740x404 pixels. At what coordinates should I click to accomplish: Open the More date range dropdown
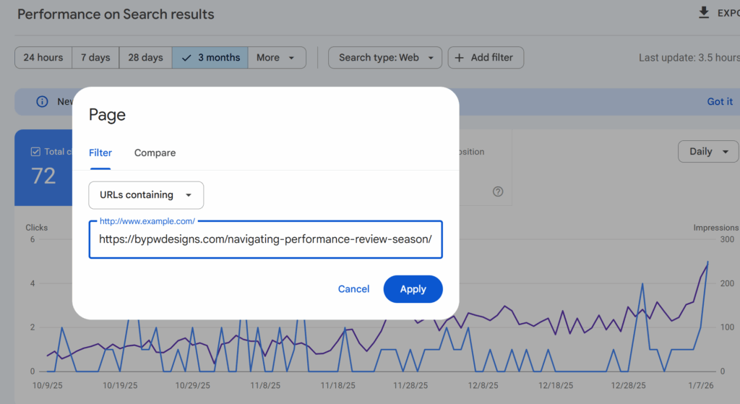(276, 58)
